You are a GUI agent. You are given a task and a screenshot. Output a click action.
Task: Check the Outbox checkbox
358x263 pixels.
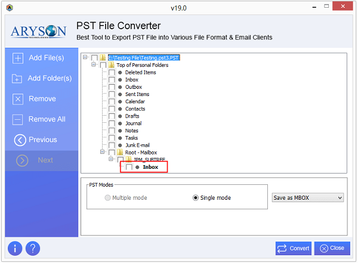pos(112,87)
